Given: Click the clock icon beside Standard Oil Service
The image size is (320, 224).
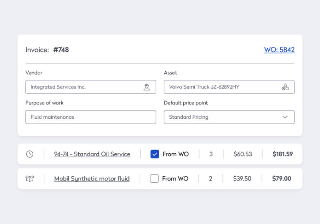Looking at the screenshot, I should coord(30,154).
